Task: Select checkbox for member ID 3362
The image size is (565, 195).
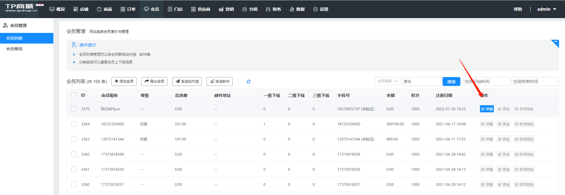Action: pyautogui.click(x=74, y=154)
